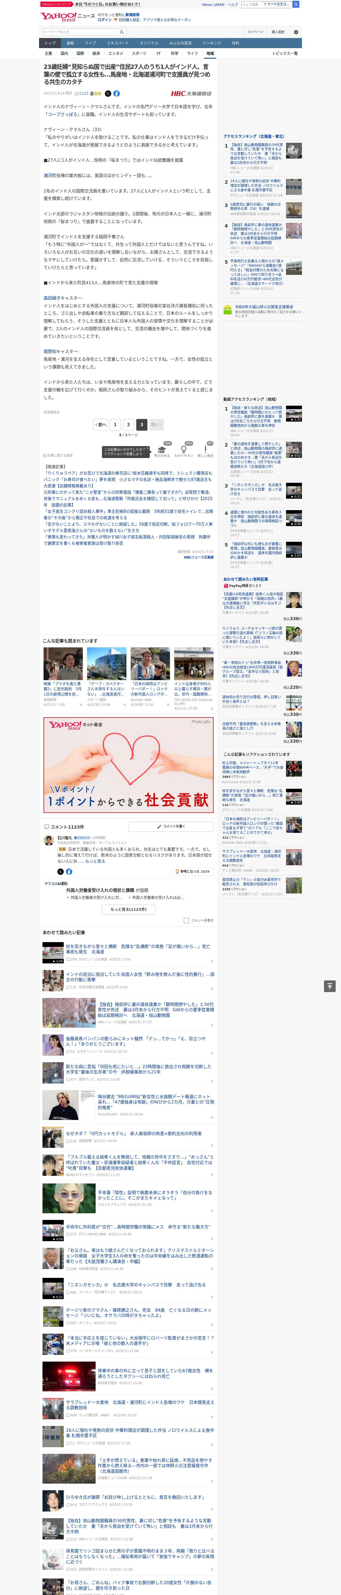341x1595 pixels.
Task: Open the 浦河町役場 link in article
Action: pos(51,176)
